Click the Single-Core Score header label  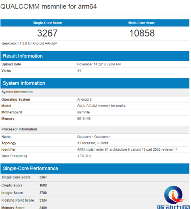point(47,23)
